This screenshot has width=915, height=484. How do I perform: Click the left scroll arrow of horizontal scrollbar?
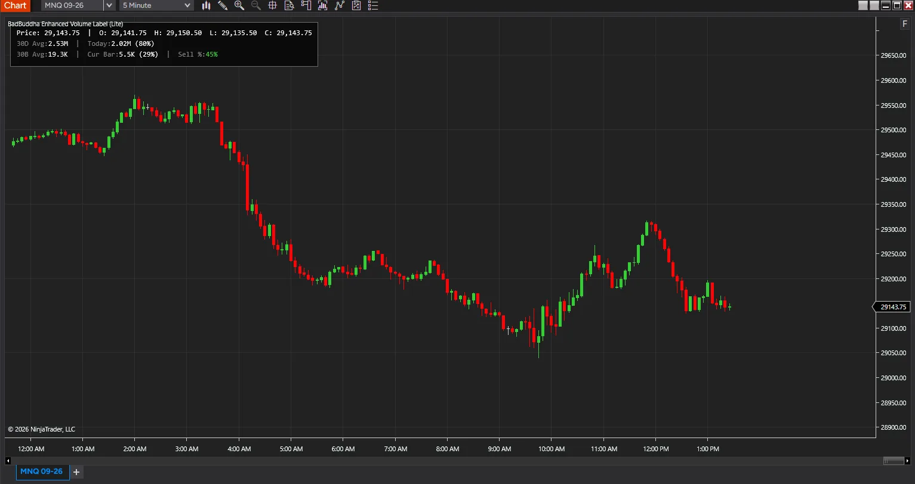coord(8,461)
